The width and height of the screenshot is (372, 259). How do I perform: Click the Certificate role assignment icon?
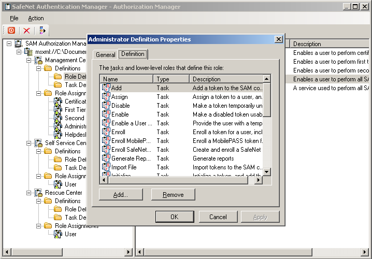58,102
